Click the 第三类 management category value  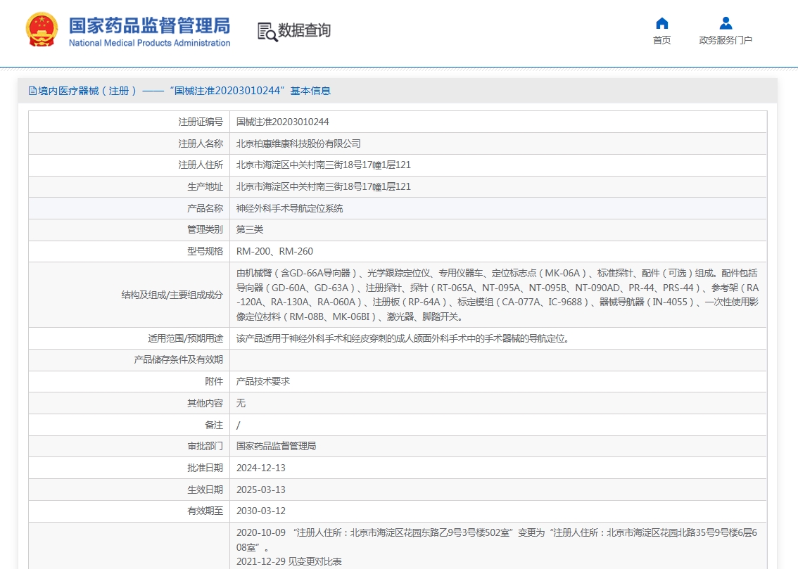click(x=249, y=230)
